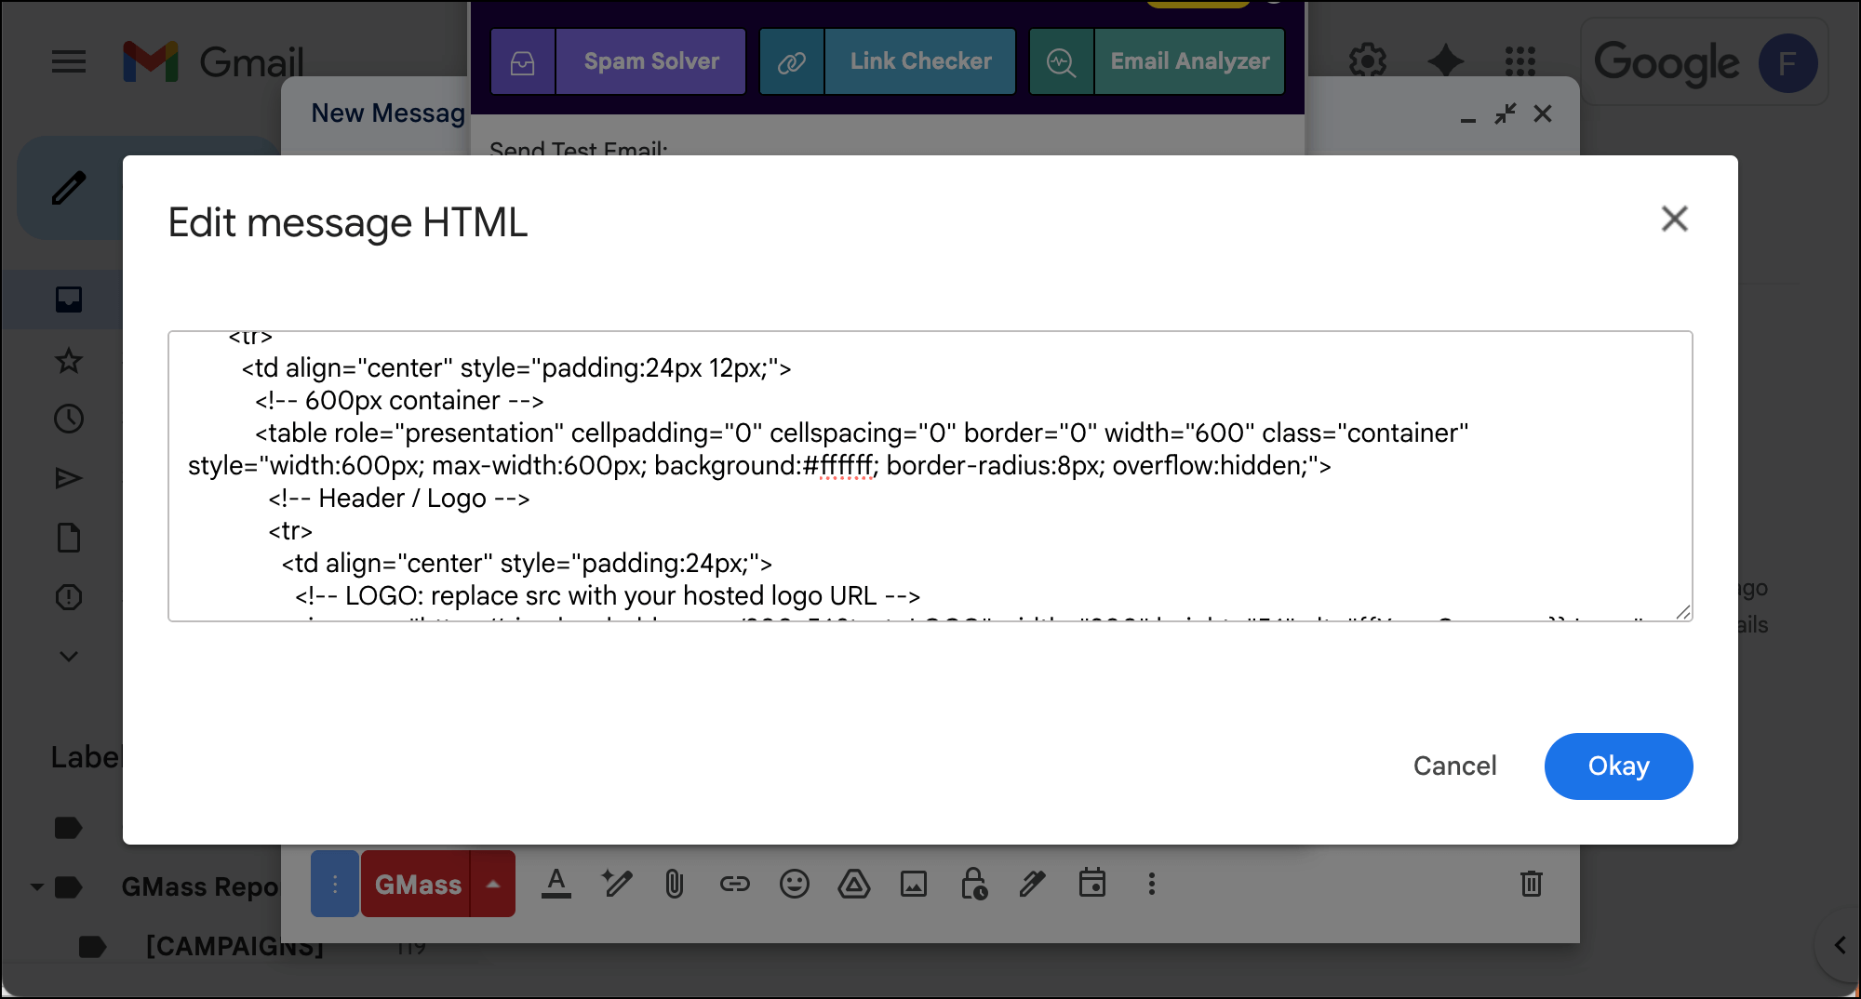Discard draft with the trash icon
Viewport: 1861px width, 999px height.
pyautogui.click(x=1531, y=884)
